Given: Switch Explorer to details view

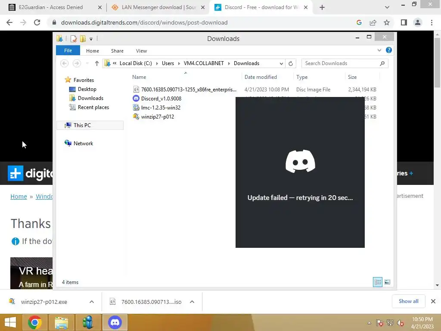Looking at the screenshot, I should tap(377, 282).
